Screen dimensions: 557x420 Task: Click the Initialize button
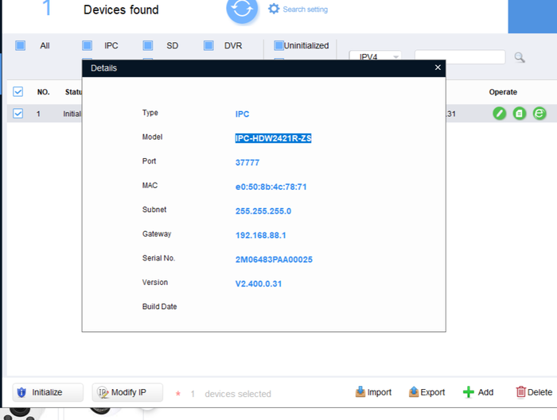(48, 392)
